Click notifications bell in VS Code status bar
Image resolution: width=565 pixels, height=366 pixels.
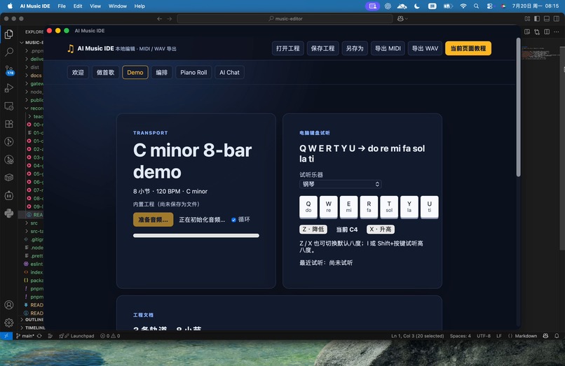[x=557, y=336]
